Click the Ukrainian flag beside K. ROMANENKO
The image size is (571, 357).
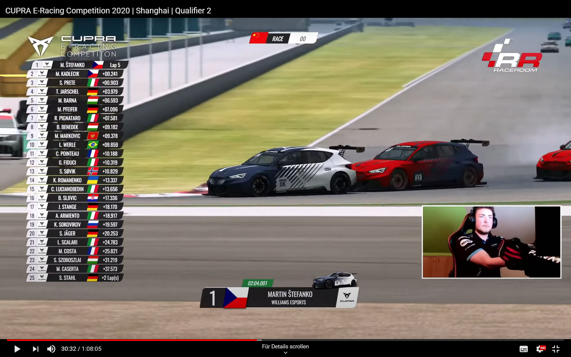click(x=92, y=180)
